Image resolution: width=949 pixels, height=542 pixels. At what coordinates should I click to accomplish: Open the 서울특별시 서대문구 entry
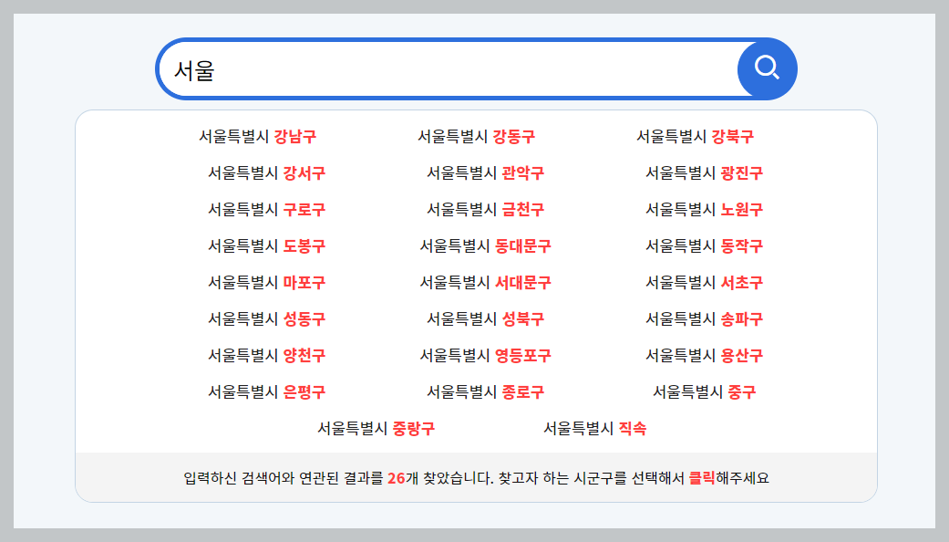(485, 282)
